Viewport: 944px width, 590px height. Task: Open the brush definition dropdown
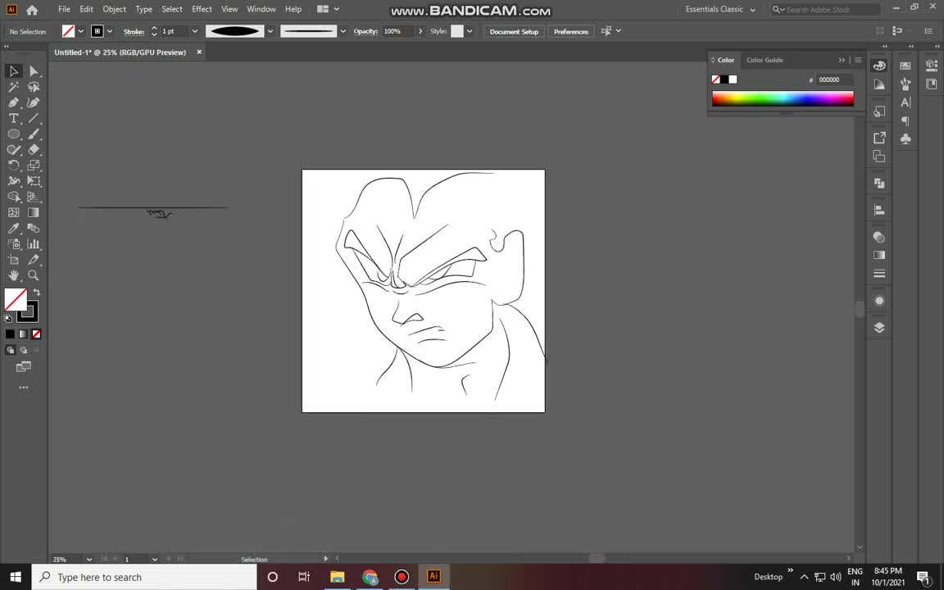tap(343, 31)
